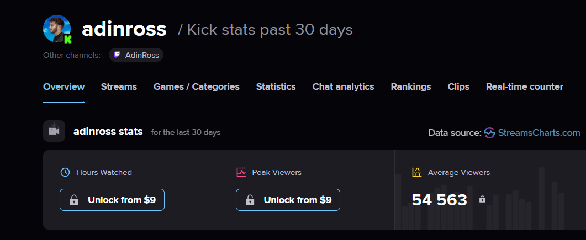This screenshot has width=586, height=240.
Task: Select the Real-time counter tab
Action: (524, 86)
